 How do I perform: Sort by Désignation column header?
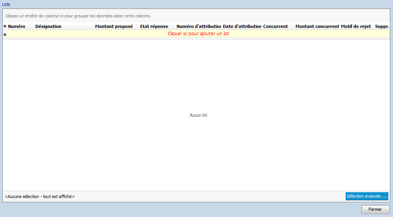(x=64, y=26)
